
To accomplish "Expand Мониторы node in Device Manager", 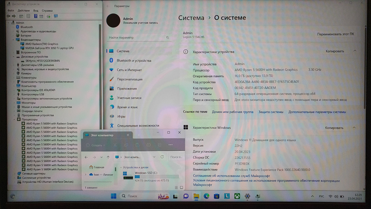I will tap(14, 103).
